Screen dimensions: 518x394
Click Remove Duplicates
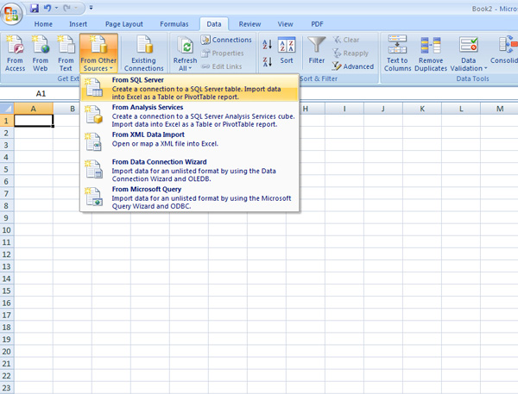(431, 53)
